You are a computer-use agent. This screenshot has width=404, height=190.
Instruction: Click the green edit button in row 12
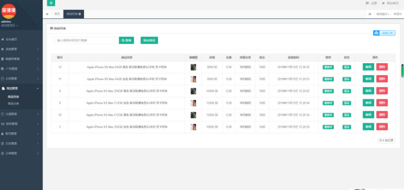coord(368,67)
